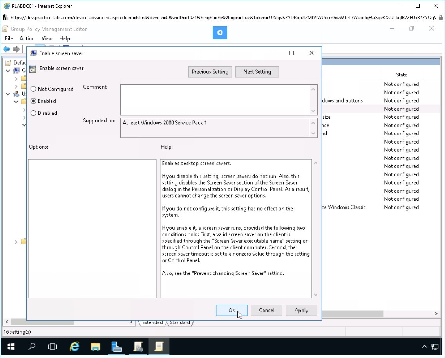445x358 pixels.
Task: Open the Action menu
Action: [x=27, y=39]
